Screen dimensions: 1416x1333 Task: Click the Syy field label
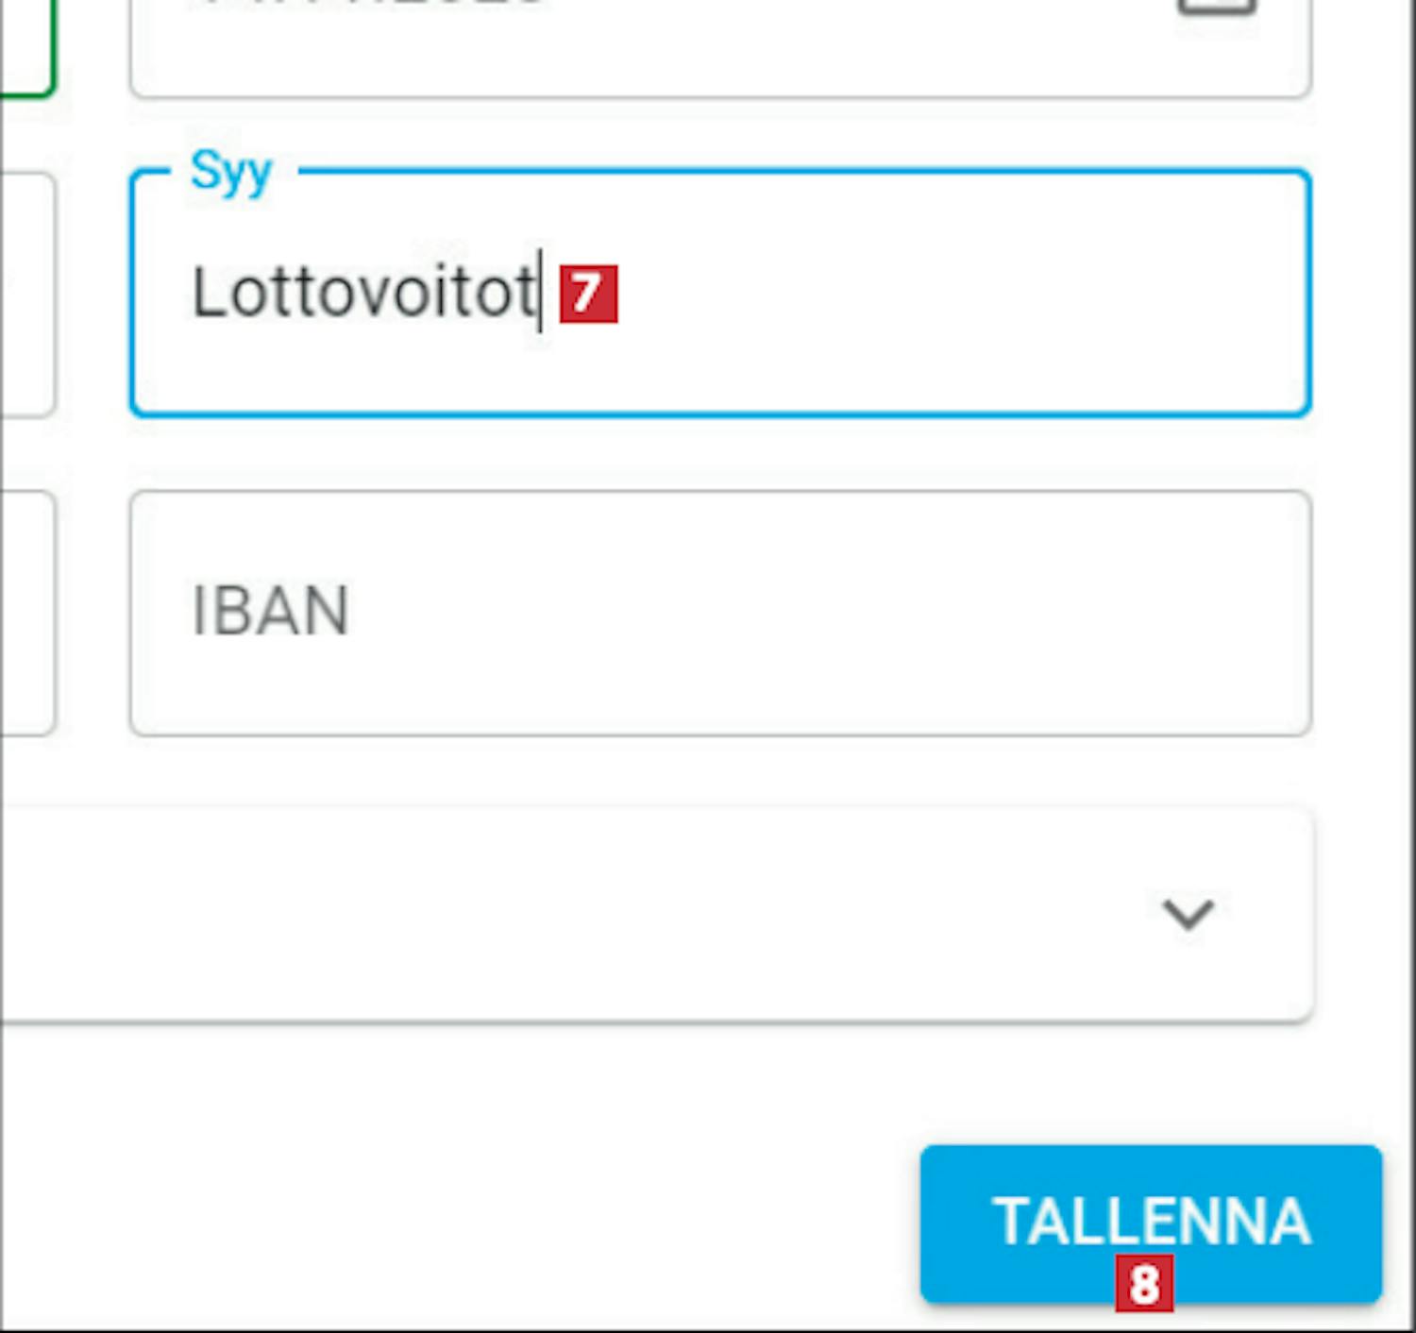point(231,172)
